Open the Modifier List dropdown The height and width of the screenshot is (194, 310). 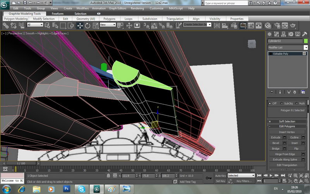pyautogui.click(x=287, y=47)
